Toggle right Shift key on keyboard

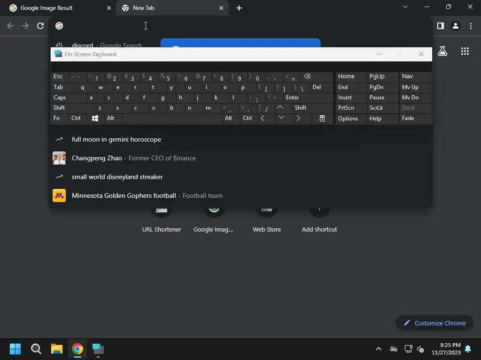(312, 108)
